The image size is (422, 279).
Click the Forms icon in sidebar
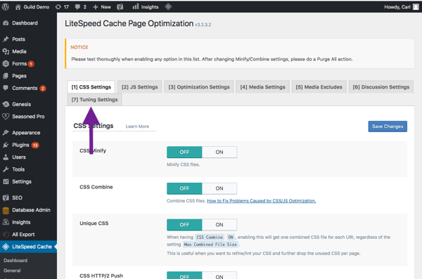(6, 64)
